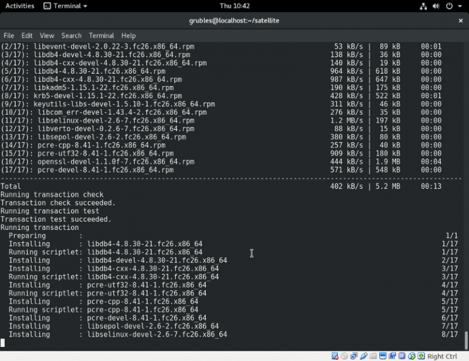Open the File menu

9,36
